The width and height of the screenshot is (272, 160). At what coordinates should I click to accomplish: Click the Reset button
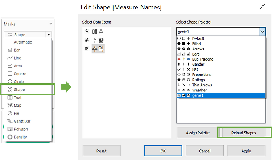point(102,151)
